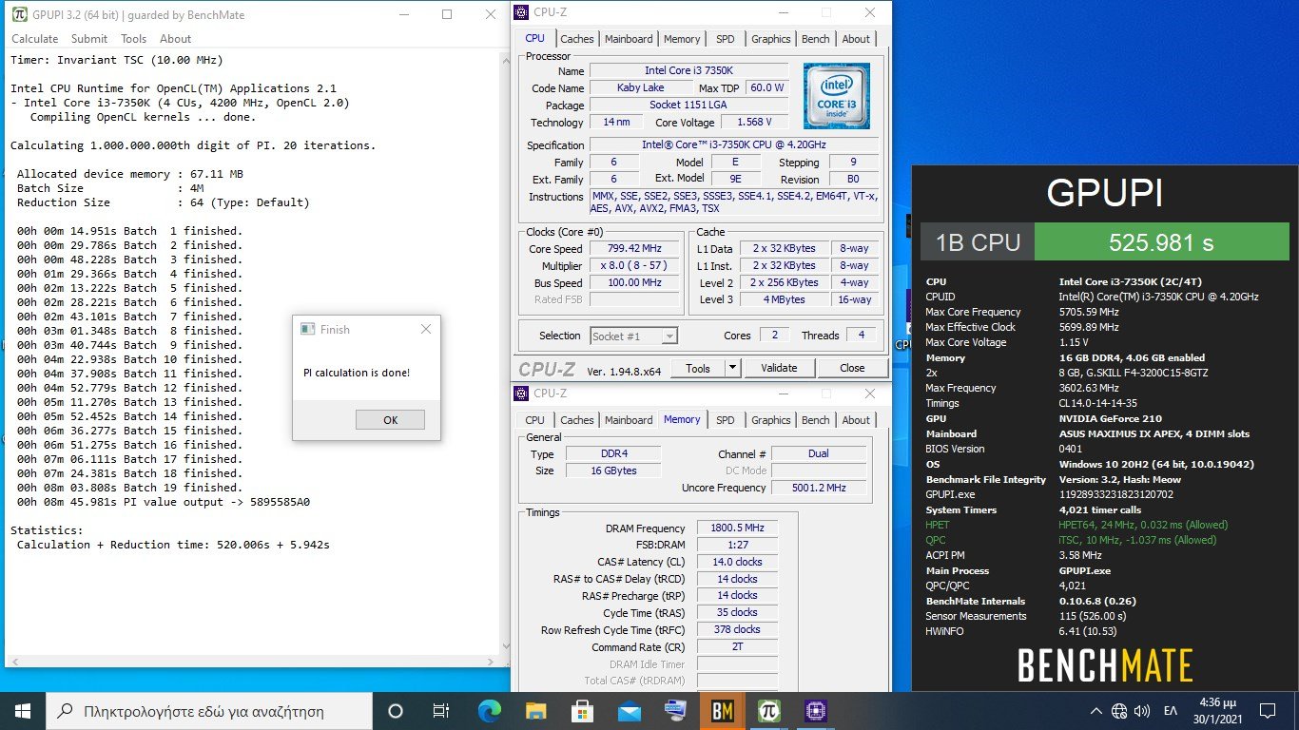This screenshot has height=730, width=1299.
Task: Open the Submit menu in GPUPI
Action: [x=89, y=39]
